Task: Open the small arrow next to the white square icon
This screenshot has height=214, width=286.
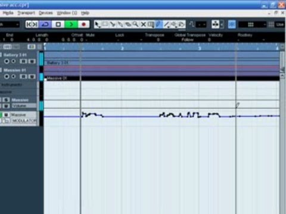Action: coord(222,24)
